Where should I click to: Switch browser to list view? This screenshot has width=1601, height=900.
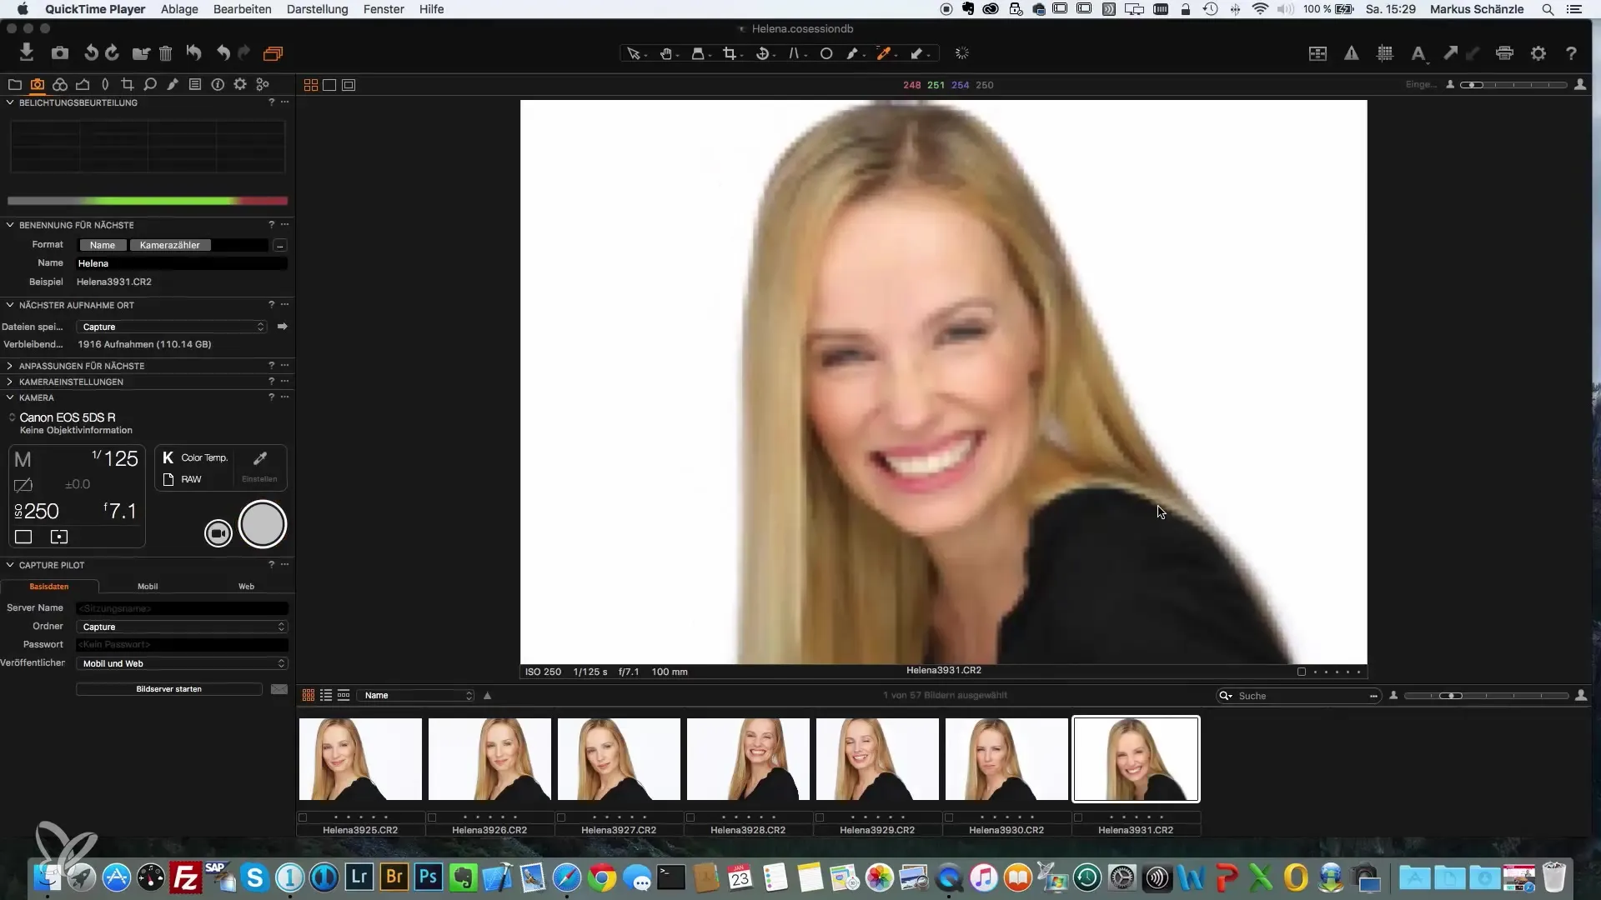(x=326, y=695)
